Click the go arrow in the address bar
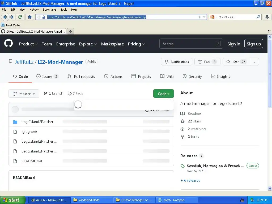The image size is (272, 204). (x=199, y=17)
